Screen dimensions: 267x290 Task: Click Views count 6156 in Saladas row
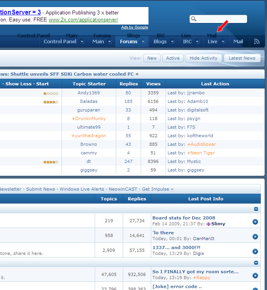153,101
